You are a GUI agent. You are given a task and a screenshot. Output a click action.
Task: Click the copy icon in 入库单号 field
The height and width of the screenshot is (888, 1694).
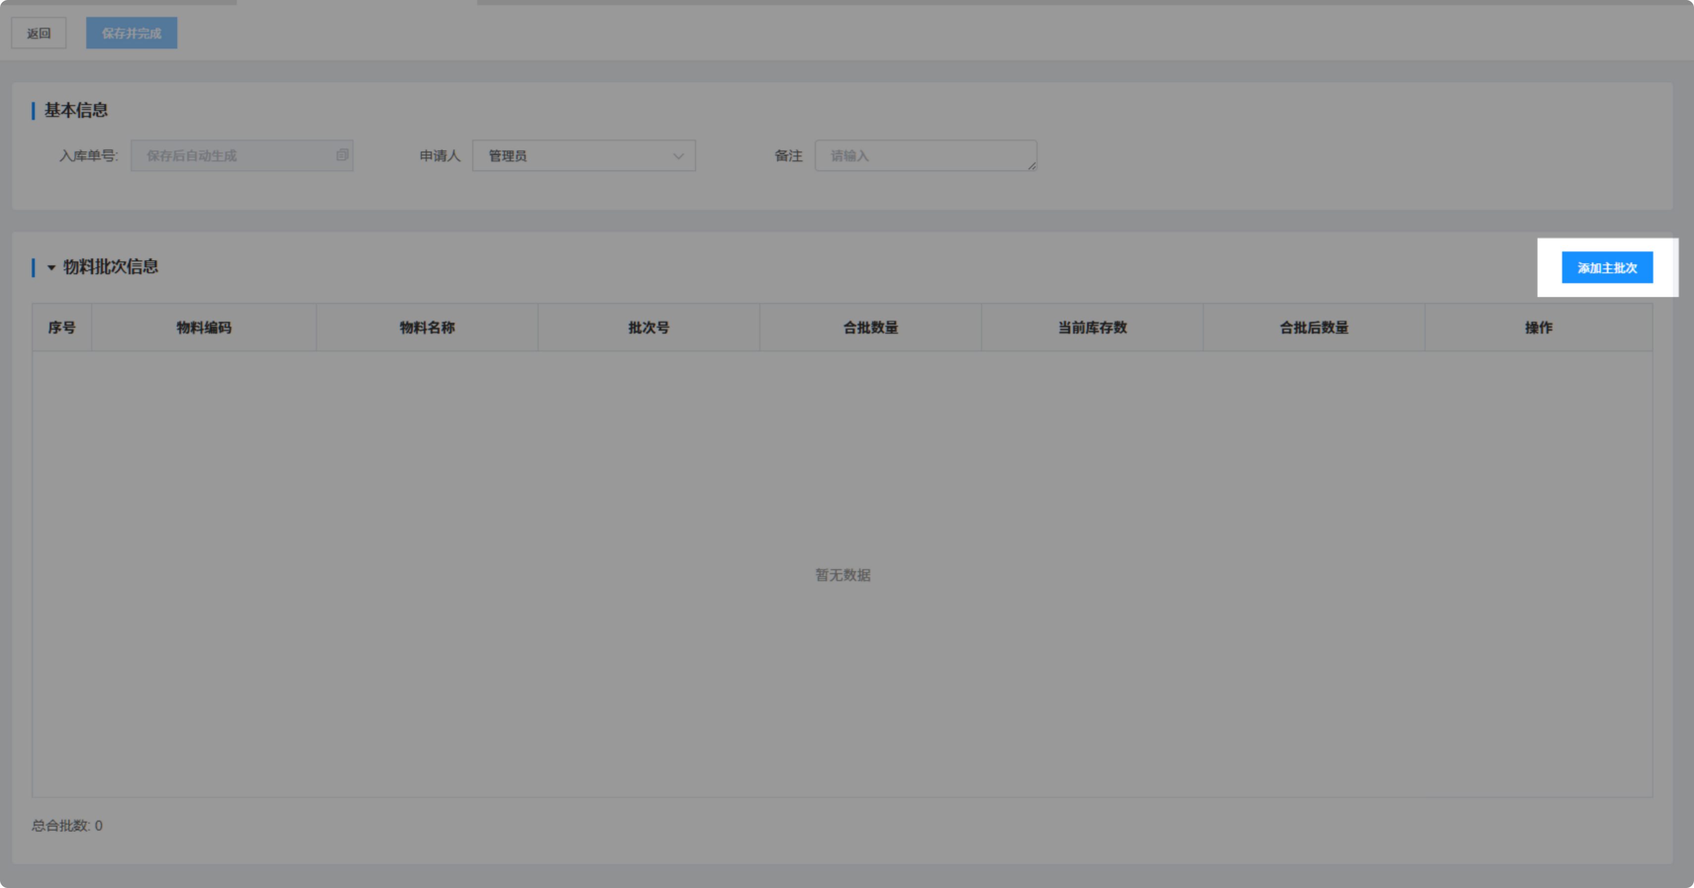(x=342, y=155)
